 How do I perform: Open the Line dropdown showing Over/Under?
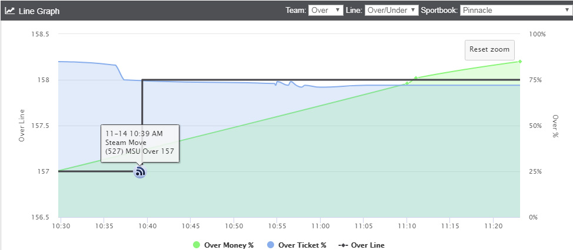point(391,10)
